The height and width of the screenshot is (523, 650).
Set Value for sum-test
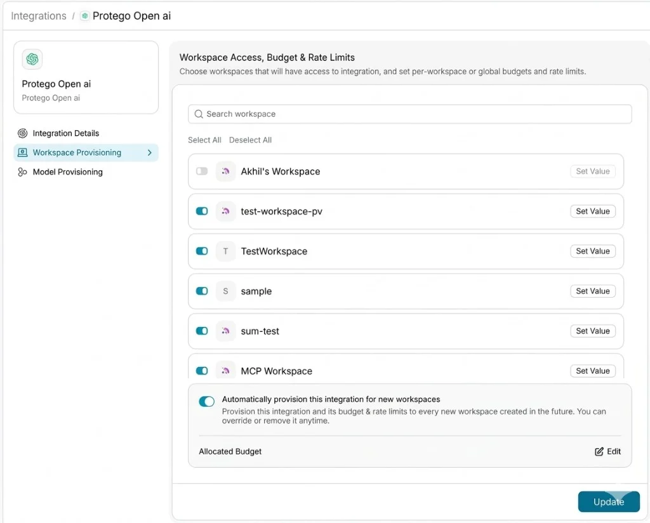pyautogui.click(x=593, y=331)
